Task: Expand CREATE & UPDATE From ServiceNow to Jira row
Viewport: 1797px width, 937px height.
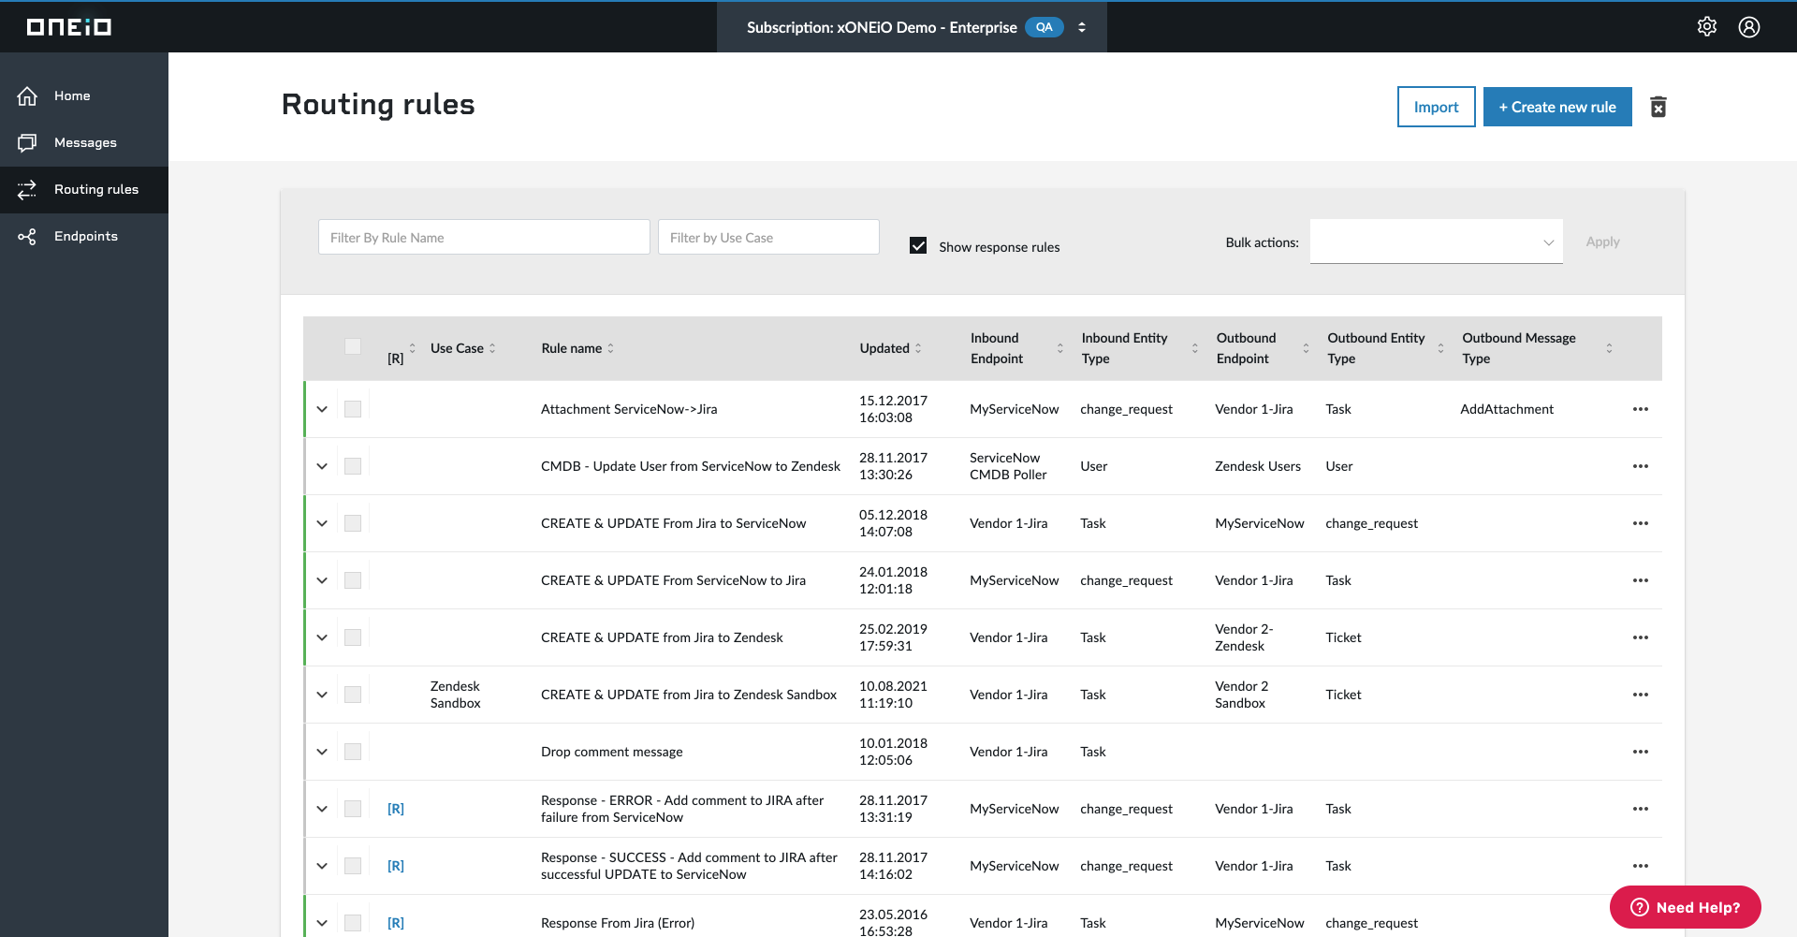Action: pos(322,580)
